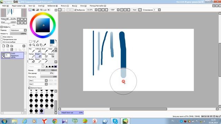Open the Сглаживание stabilizer dropdown
This screenshot has width=221, height=124.
point(159,10)
